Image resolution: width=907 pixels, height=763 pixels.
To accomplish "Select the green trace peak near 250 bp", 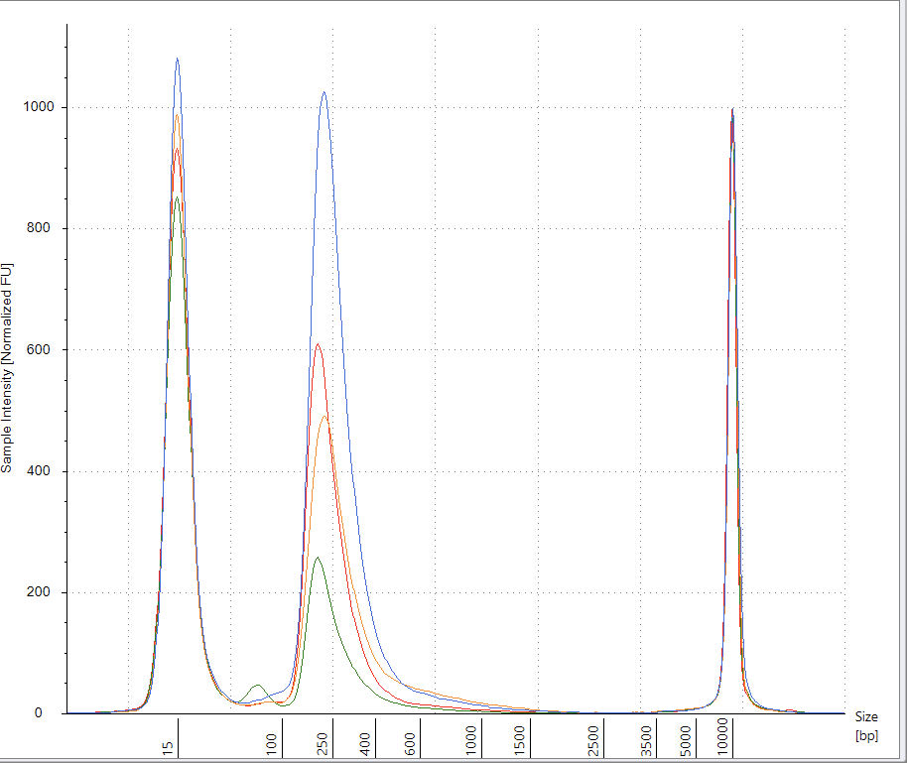I will pos(317,558).
